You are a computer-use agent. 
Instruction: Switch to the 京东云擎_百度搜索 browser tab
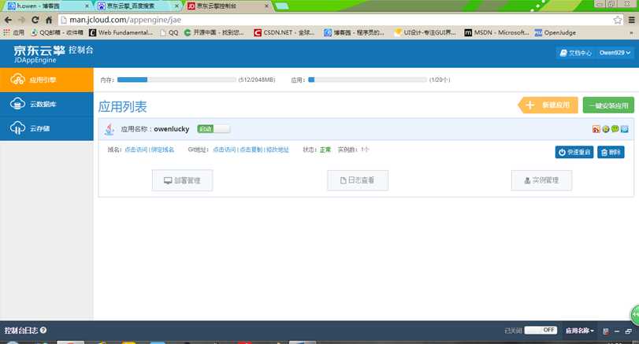(139, 6)
